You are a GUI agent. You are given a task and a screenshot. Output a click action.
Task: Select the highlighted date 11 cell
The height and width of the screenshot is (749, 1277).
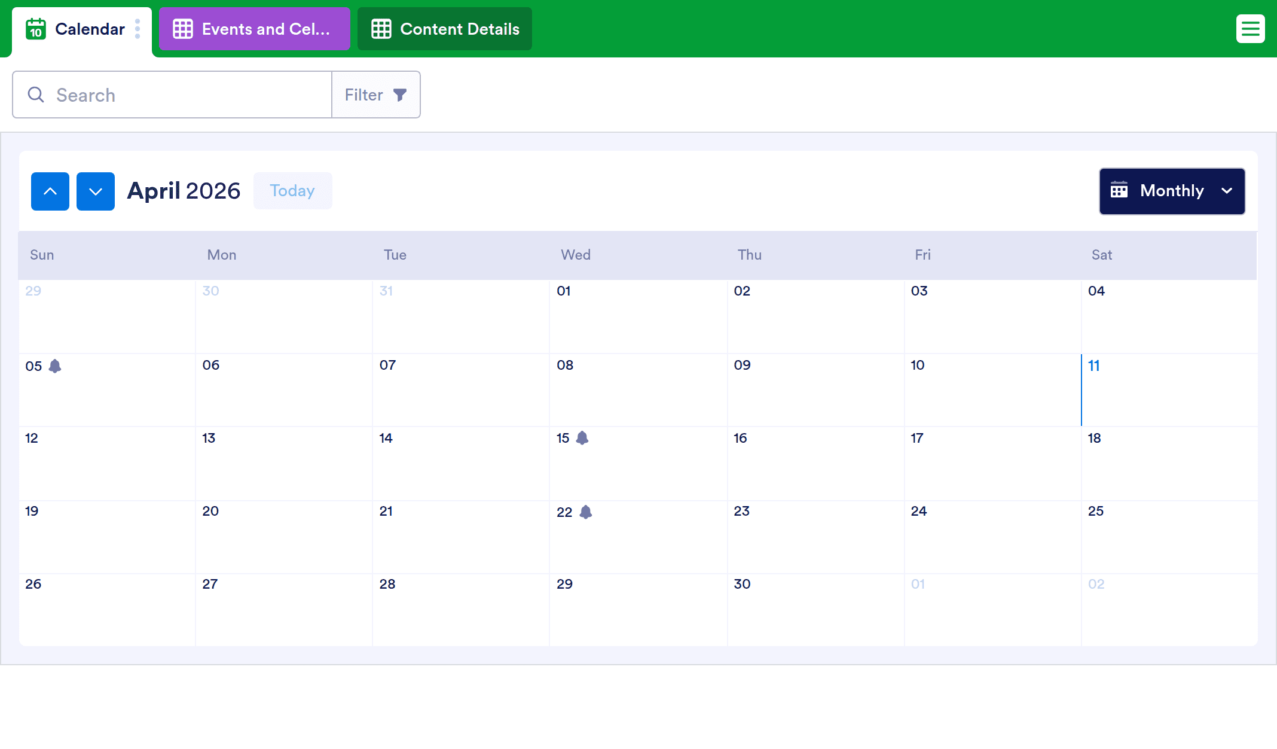1169,390
